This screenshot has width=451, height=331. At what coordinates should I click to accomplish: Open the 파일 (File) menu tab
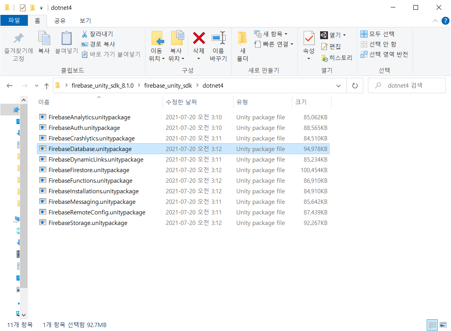point(14,20)
